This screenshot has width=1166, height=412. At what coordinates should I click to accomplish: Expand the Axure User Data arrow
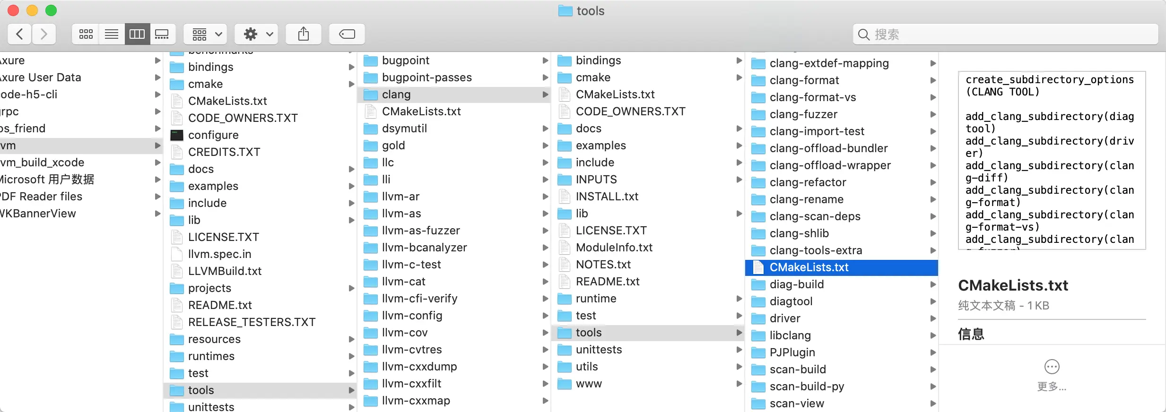[x=157, y=77]
